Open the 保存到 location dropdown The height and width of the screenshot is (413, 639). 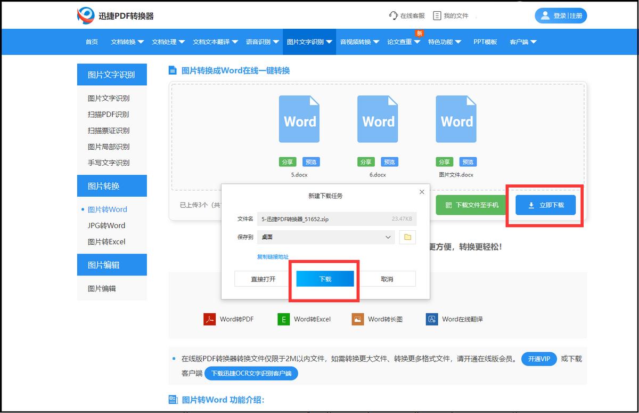tap(388, 237)
